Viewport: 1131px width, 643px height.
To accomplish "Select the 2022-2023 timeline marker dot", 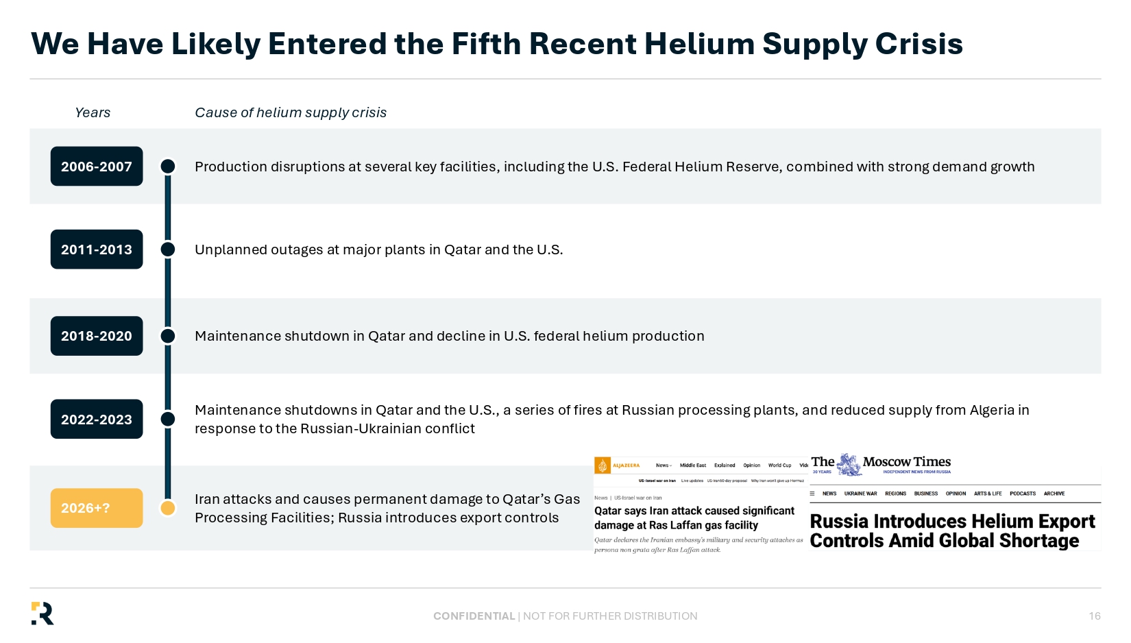I will [168, 419].
